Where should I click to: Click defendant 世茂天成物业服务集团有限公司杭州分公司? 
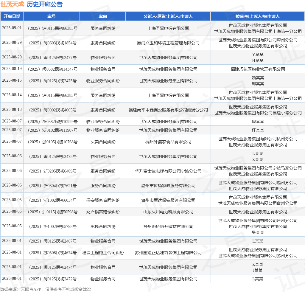(258, 139)
